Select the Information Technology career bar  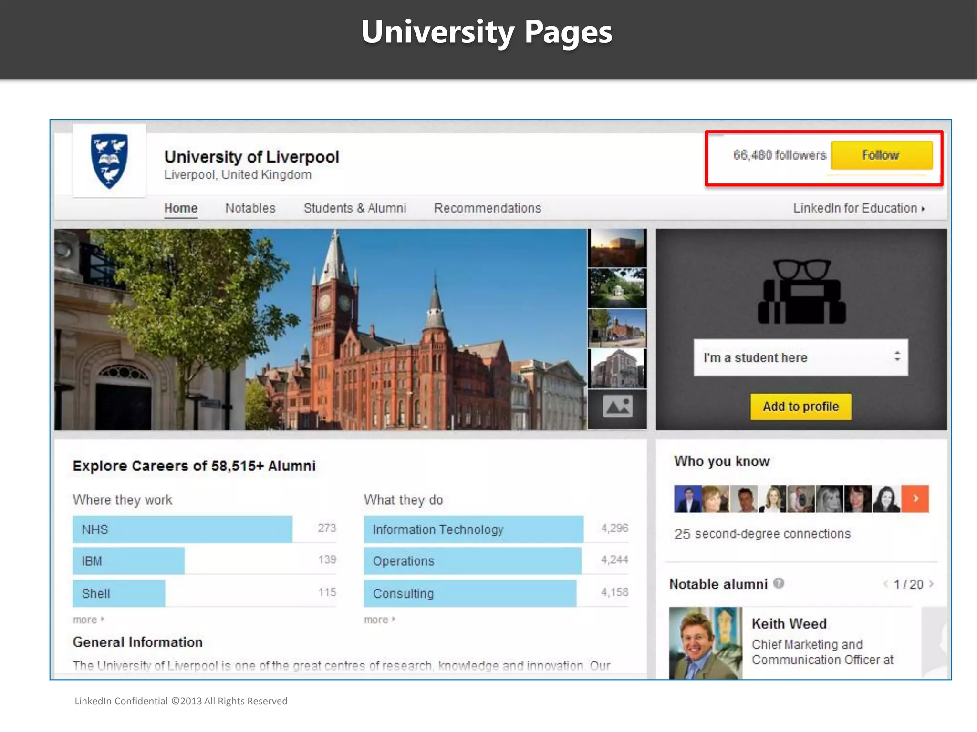coord(473,529)
